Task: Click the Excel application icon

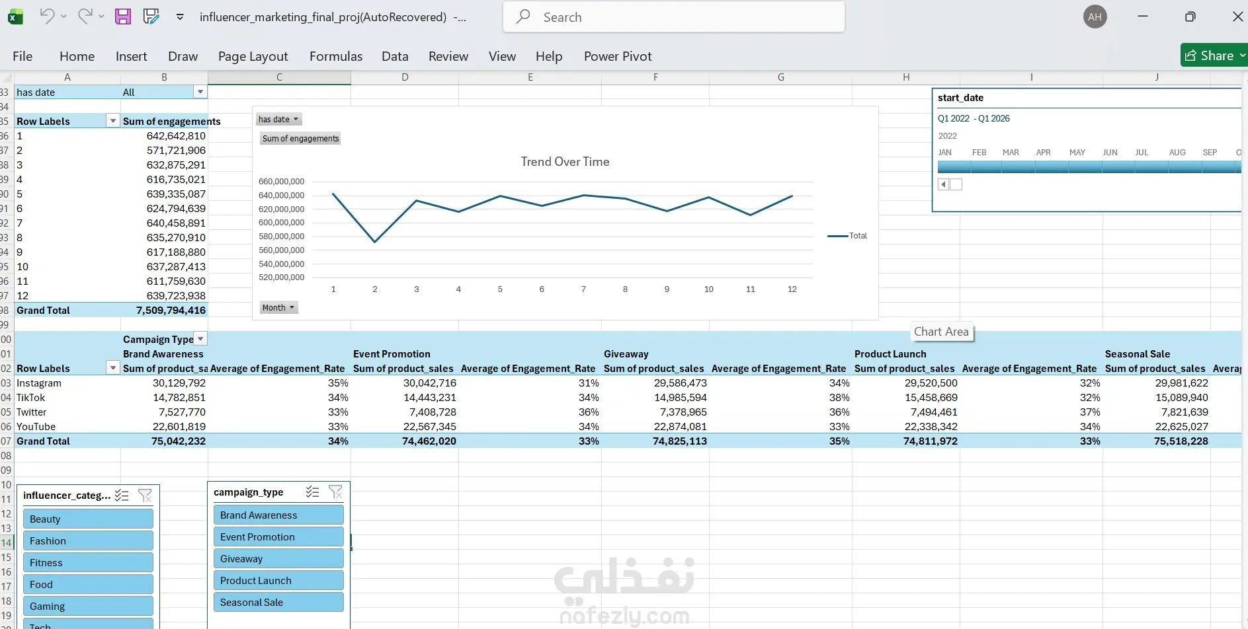Action: click(15, 17)
